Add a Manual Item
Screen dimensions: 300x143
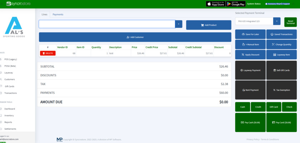250,45
